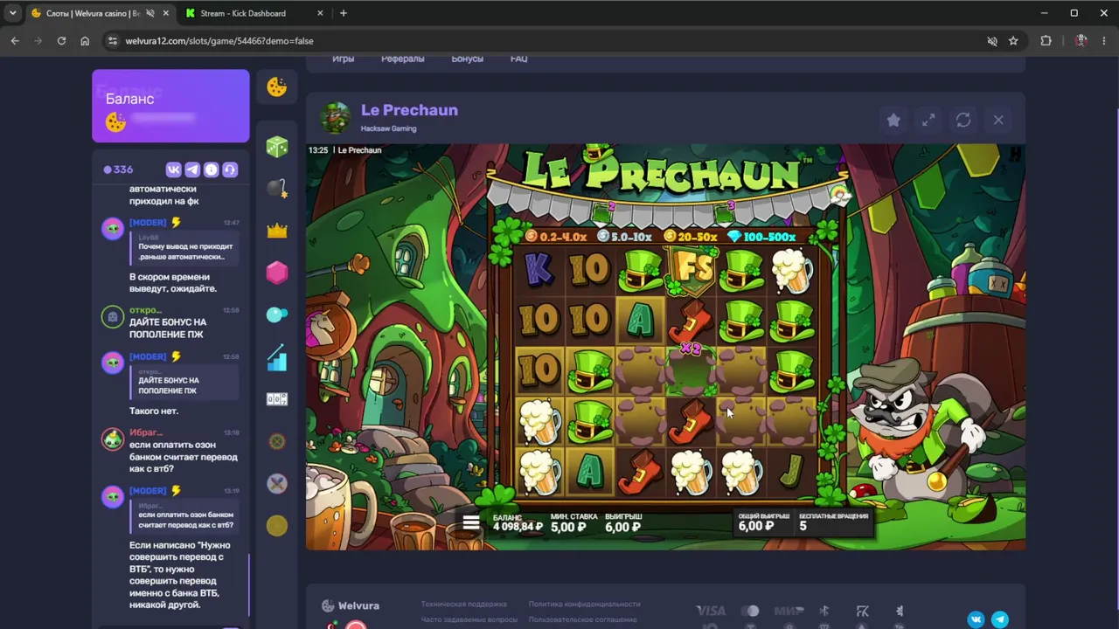Click the Ибраг... username in chat

coord(145,432)
